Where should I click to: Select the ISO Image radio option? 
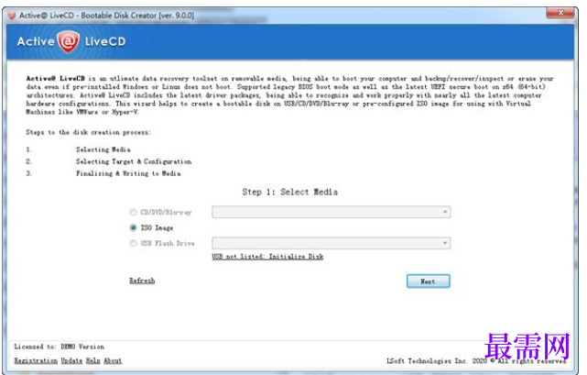pyautogui.click(x=133, y=227)
